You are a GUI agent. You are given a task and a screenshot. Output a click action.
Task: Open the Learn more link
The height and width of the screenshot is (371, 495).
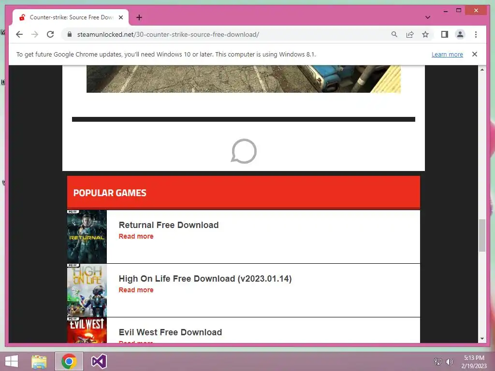(x=447, y=54)
